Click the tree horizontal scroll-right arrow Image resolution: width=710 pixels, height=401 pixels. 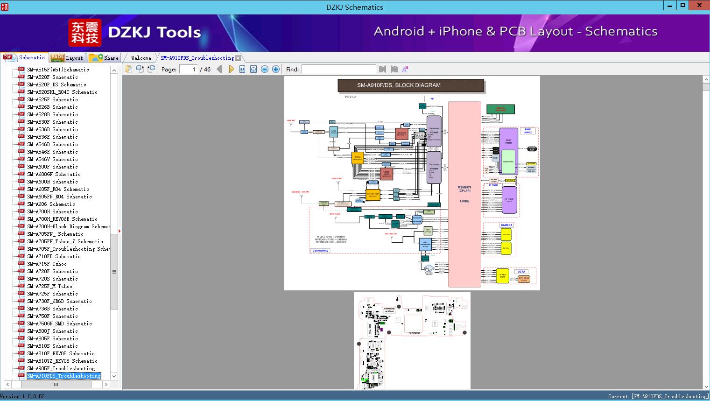pos(106,385)
